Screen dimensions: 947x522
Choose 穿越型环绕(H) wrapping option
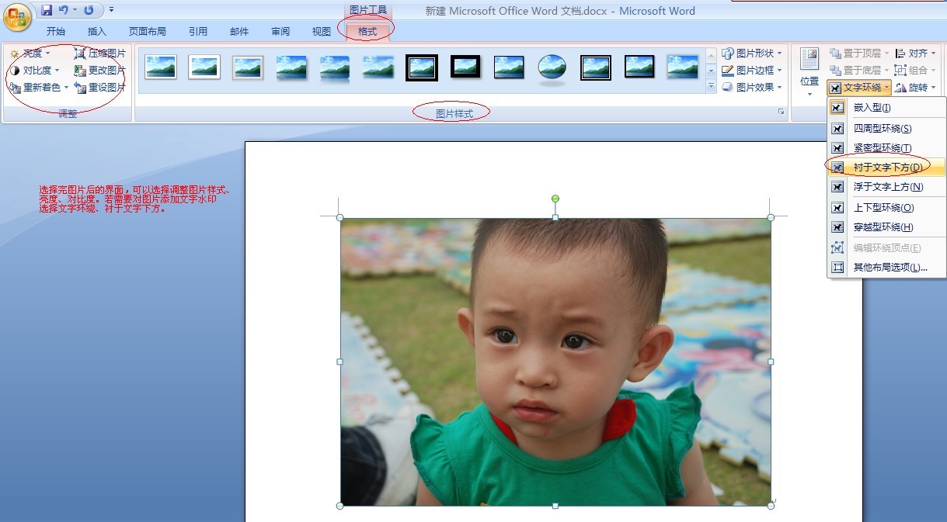click(x=886, y=227)
